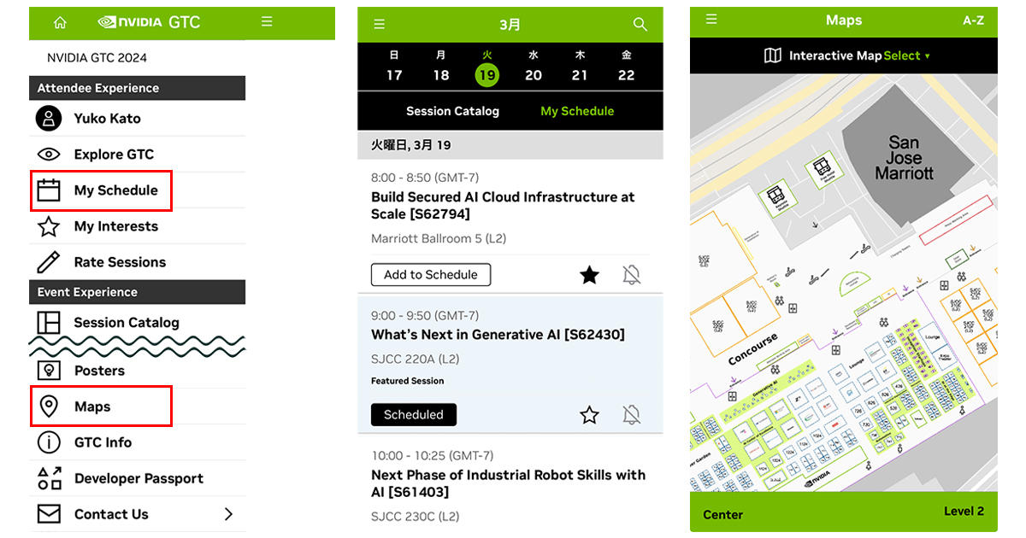Tap the home icon in GTC header

pyautogui.click(x=60, y=23)
